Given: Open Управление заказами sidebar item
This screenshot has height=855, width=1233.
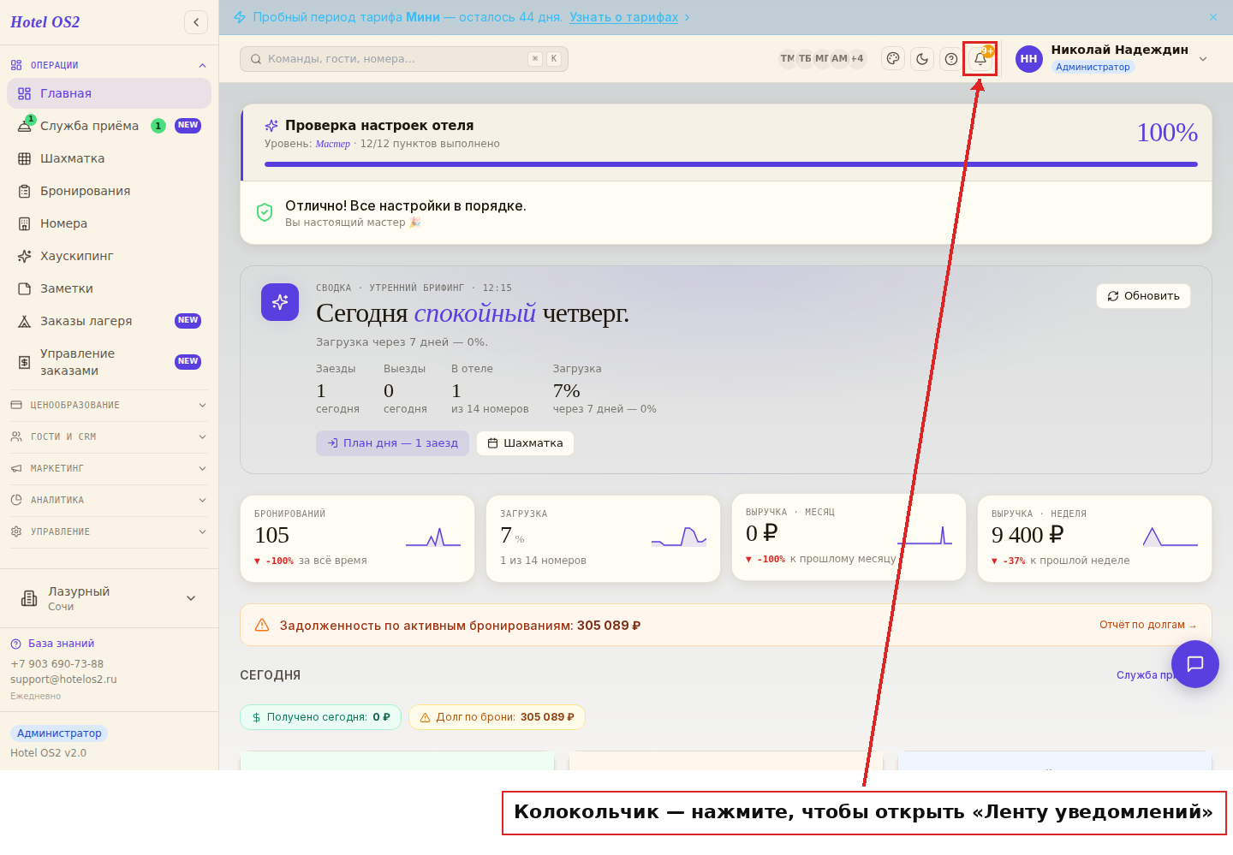Looking at the screenshot, I should tap(109, 362).
